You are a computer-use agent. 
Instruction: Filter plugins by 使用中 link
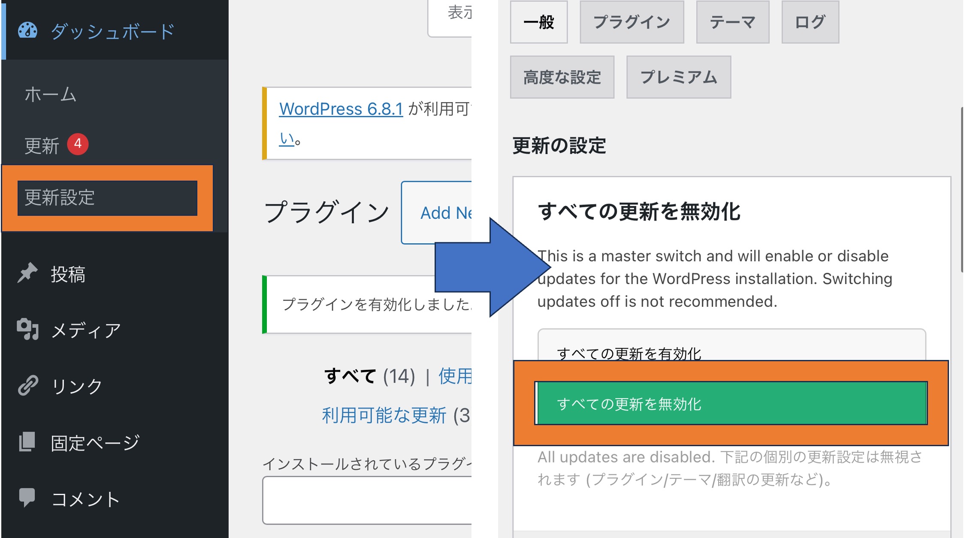(455, 376)
